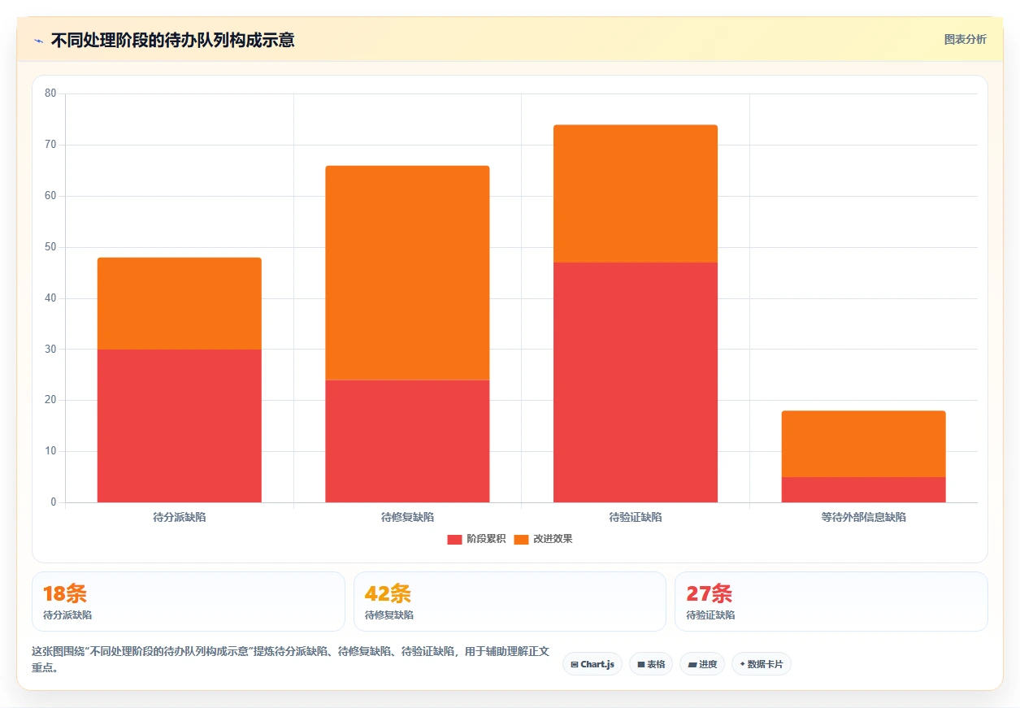Click the title 不同处理阶段的待办队列构成示意

tap(172, 40)
